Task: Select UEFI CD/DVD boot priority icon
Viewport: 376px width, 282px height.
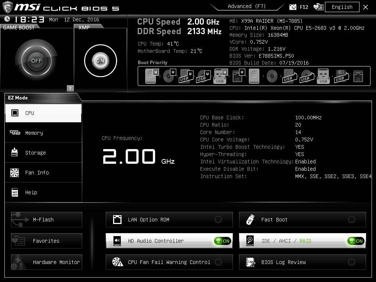Action: [169, 76]
